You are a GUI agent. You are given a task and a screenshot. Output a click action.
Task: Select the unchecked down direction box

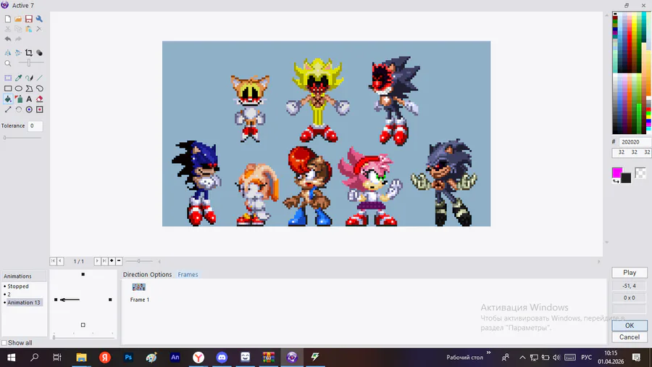point(83,325)
